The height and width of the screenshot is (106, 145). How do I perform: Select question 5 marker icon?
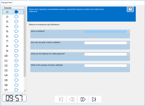[16, 31]
